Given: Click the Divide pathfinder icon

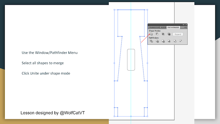Looking at the screenshot, I should [151, 41].
